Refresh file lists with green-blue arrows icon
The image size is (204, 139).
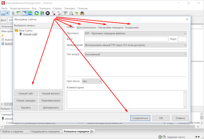[x=37, y=13]
